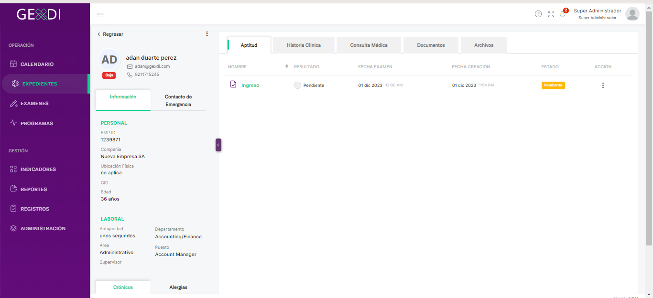Go back with the Regresar link
The width and height of the screenshot is (653, 298).
point(110,34)
